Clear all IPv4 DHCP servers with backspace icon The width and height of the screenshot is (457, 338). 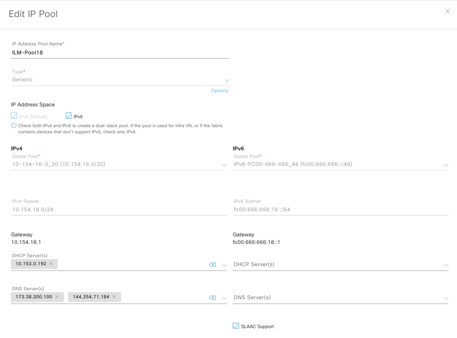pyautogui.click(x=212, y=265)
